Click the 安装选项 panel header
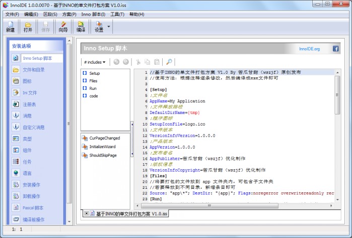Viewport: 352px width, 238px height. click(36, 46)
